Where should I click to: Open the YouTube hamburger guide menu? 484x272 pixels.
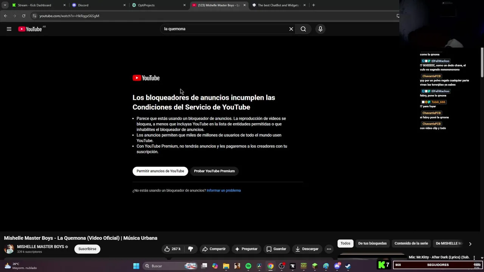(9, 29)
